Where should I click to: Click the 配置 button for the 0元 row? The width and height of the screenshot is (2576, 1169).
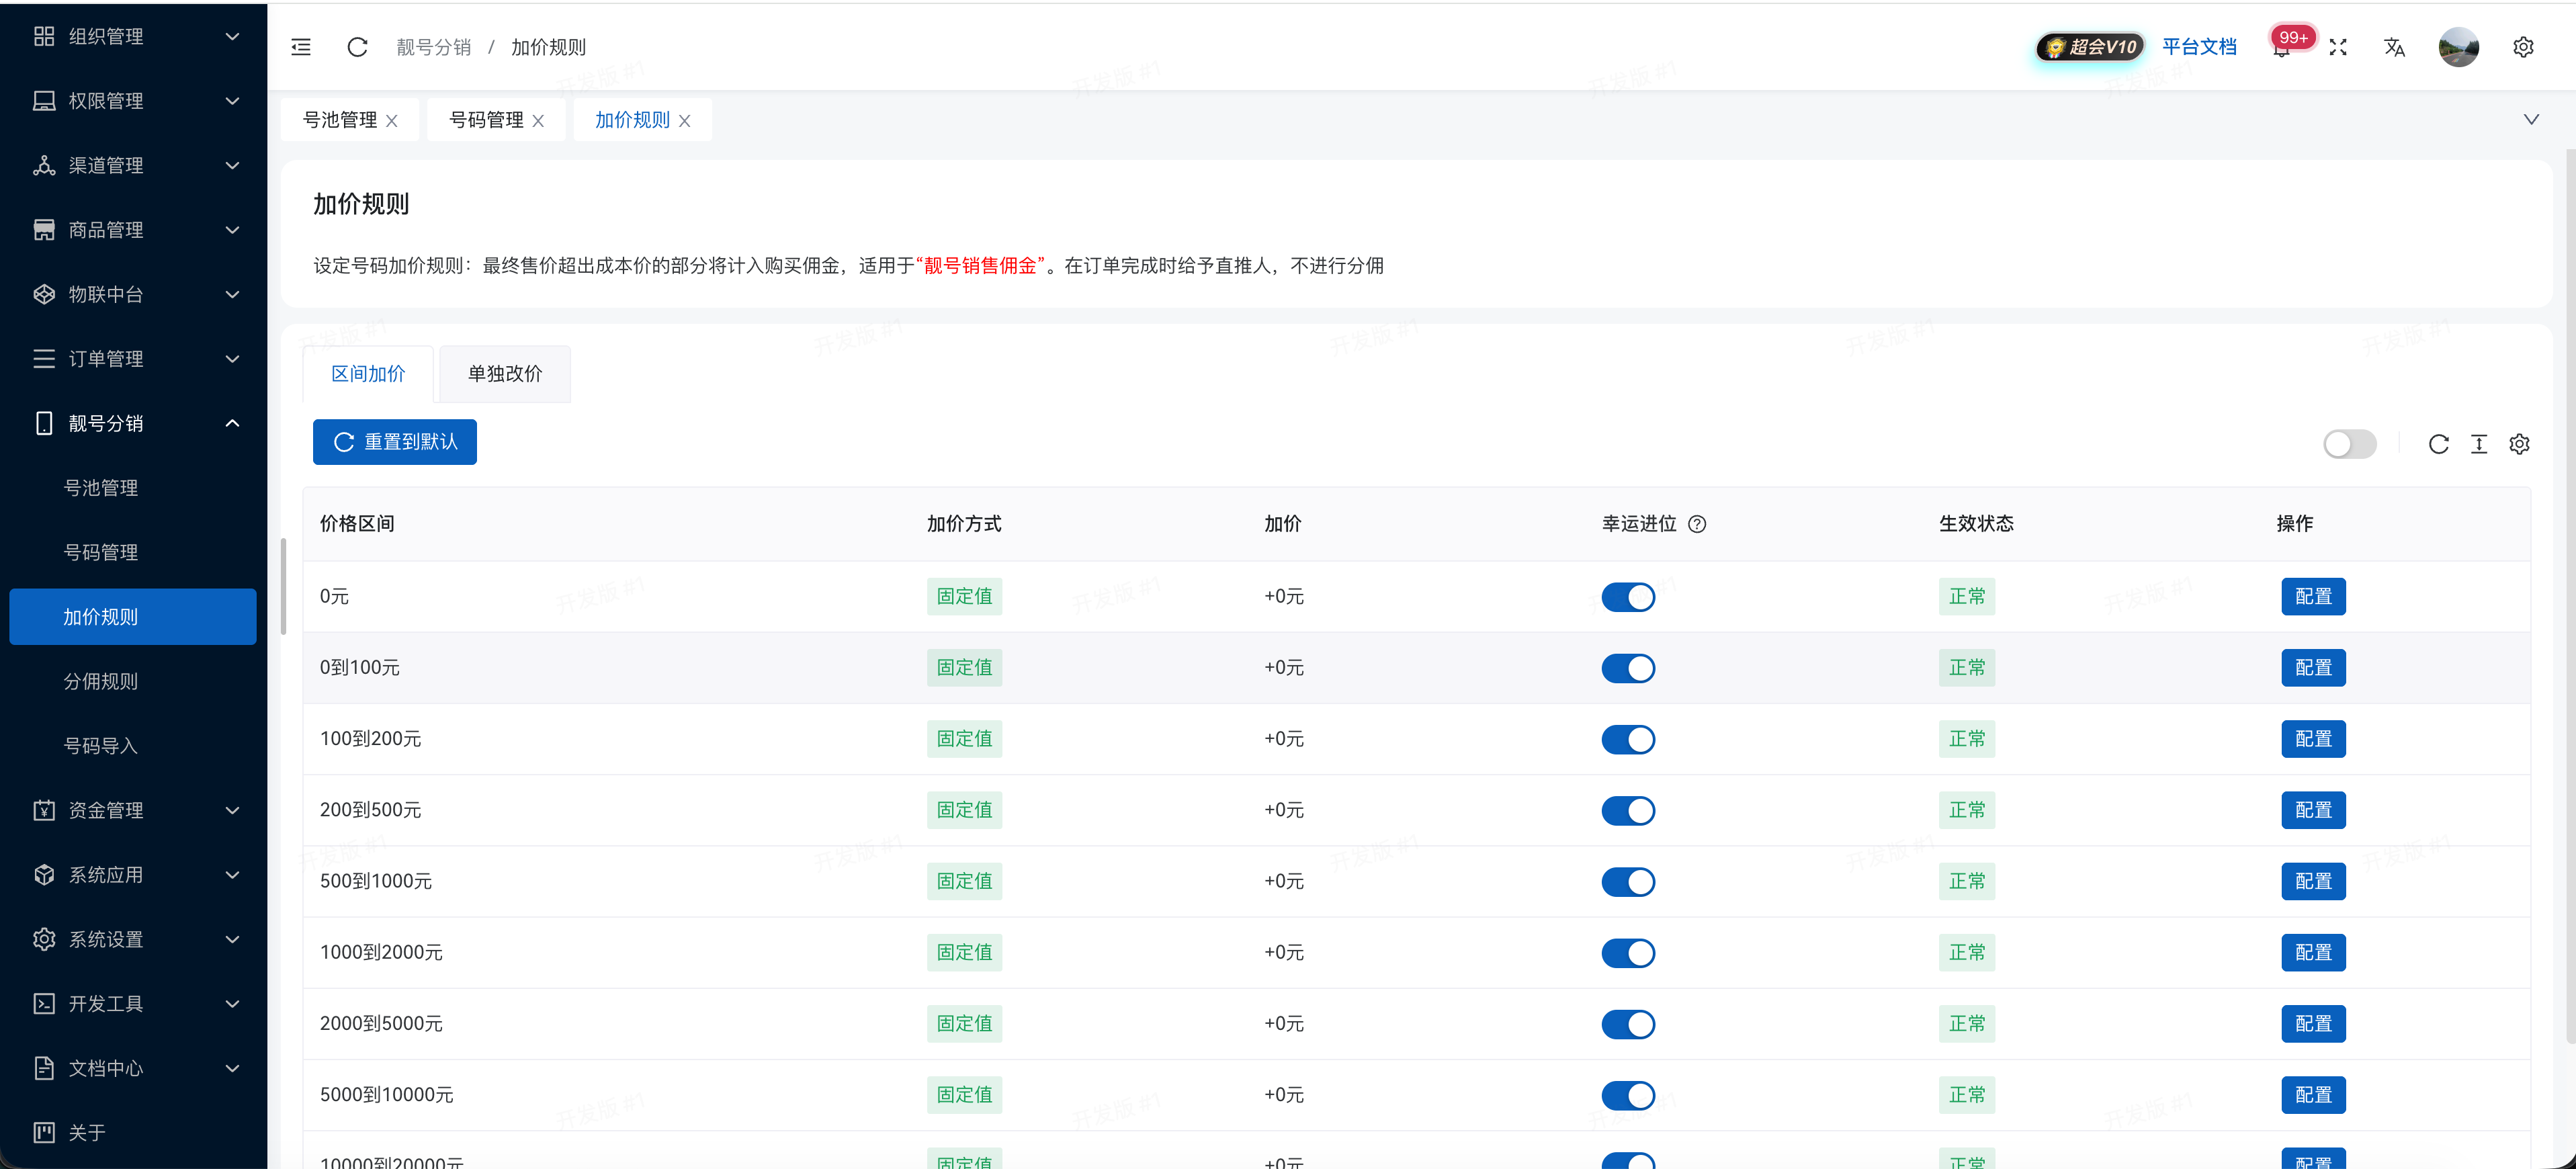(2313, 596)
